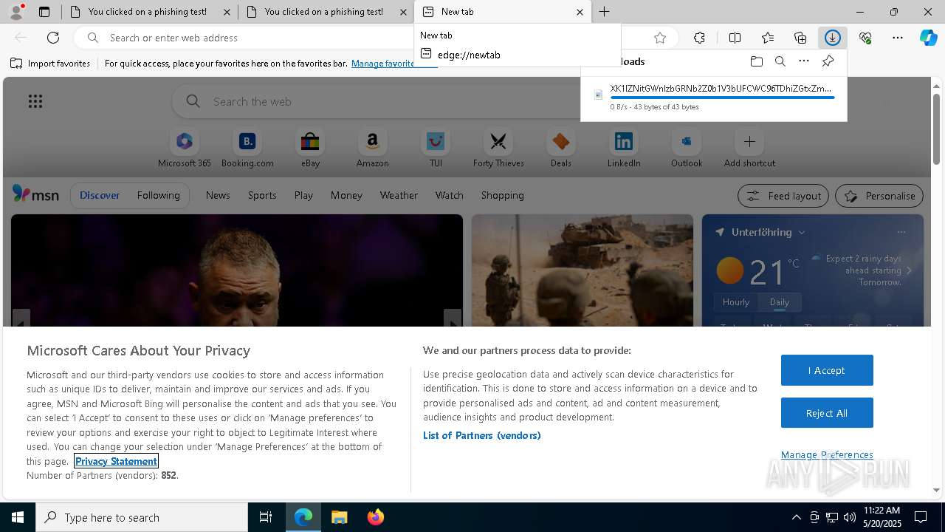The width and height of the screenshot is (945, 532).
Task: Open the Money menu item
Action: [346, 195]
